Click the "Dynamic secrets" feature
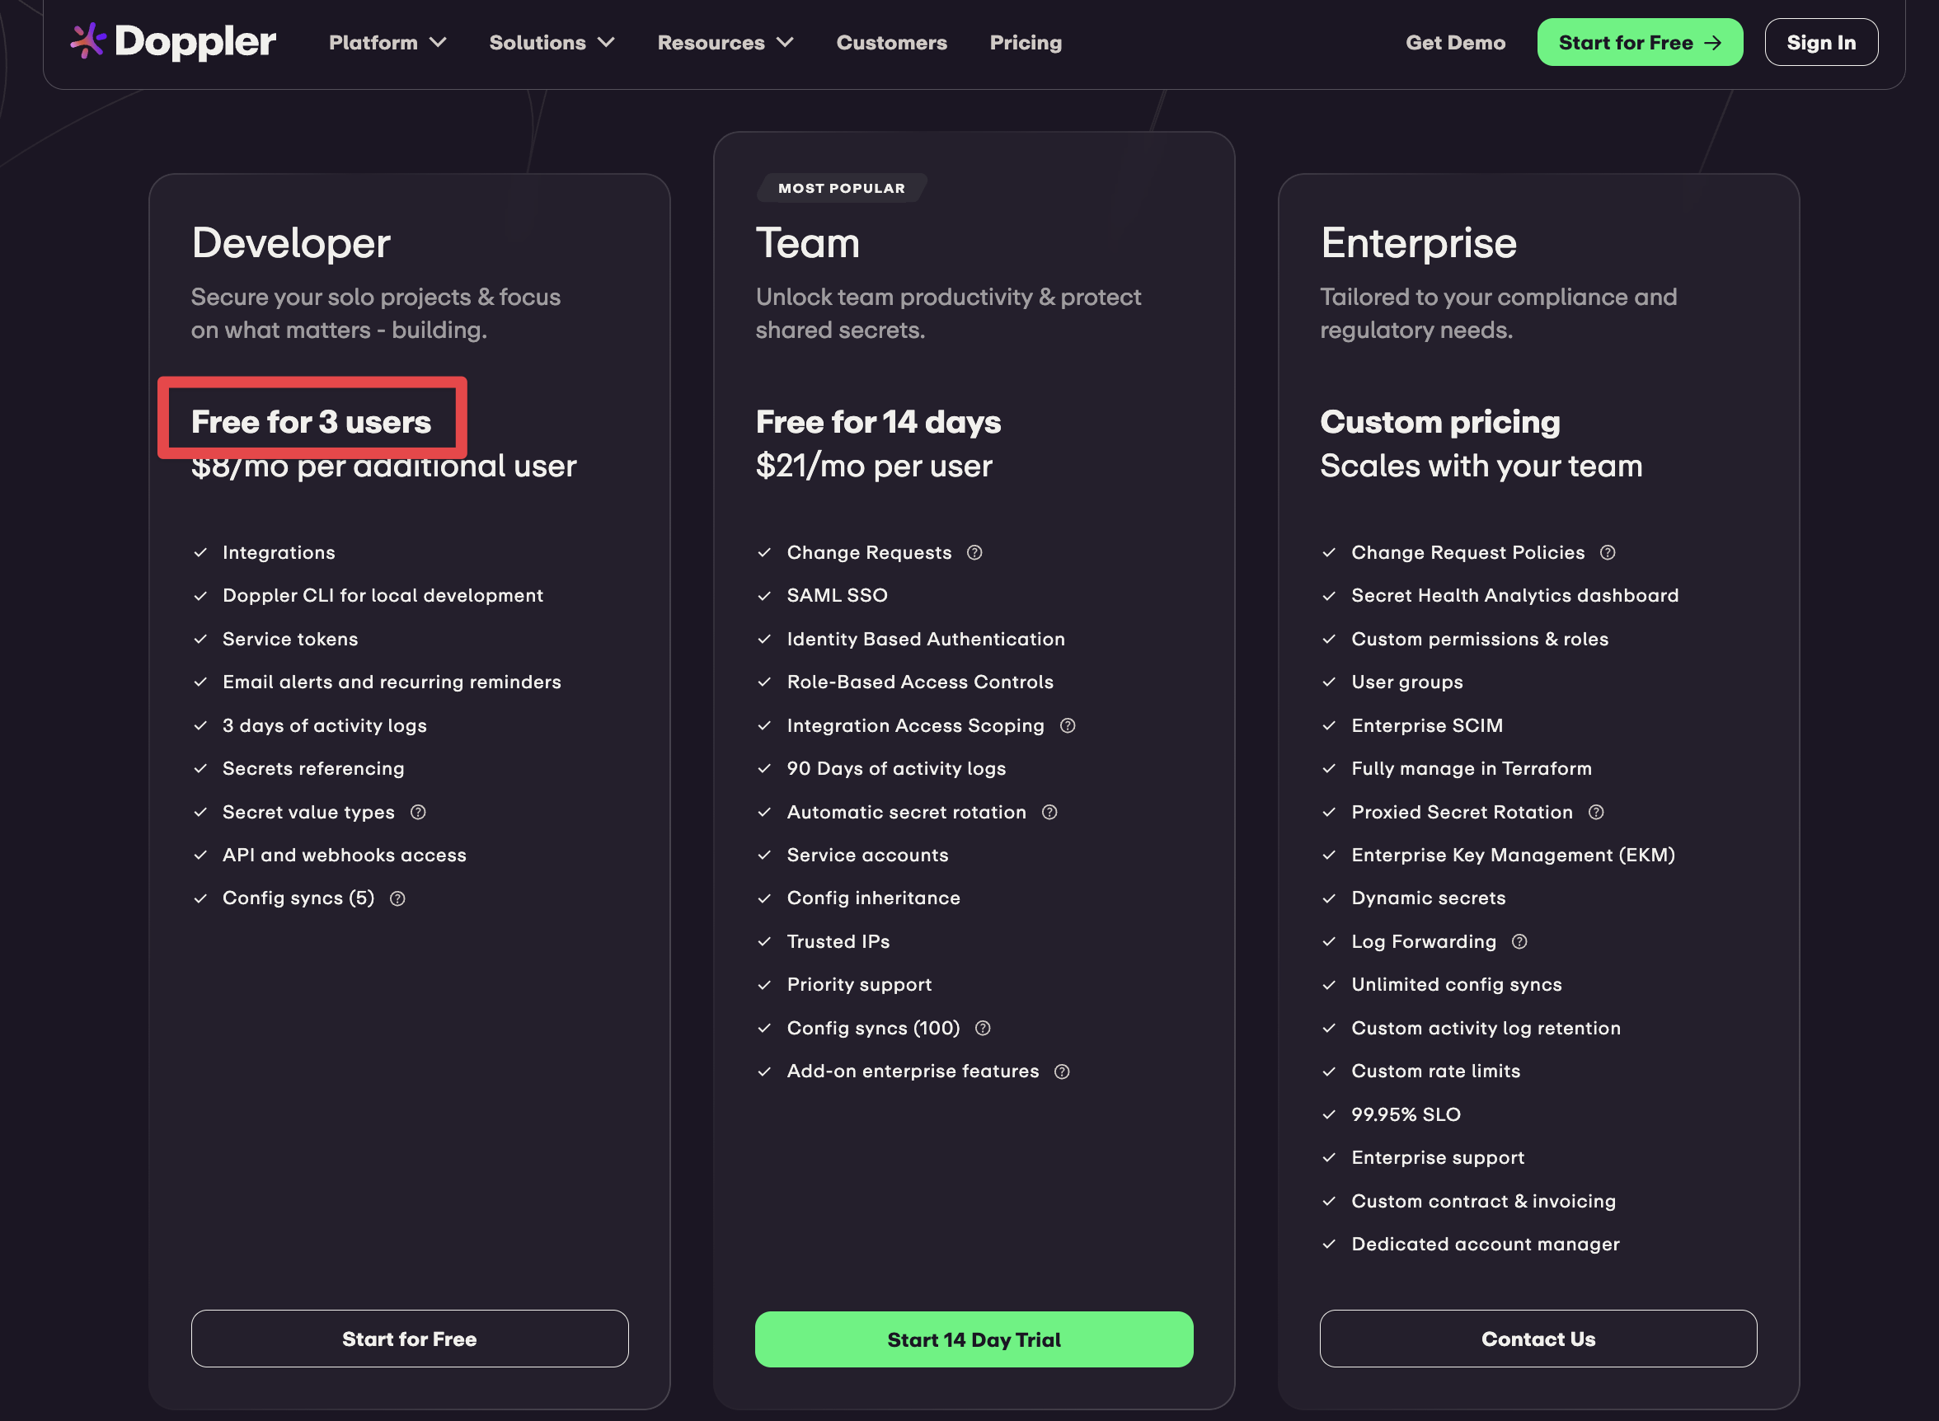The image size is (1939, 1421). coord(1428,898)
